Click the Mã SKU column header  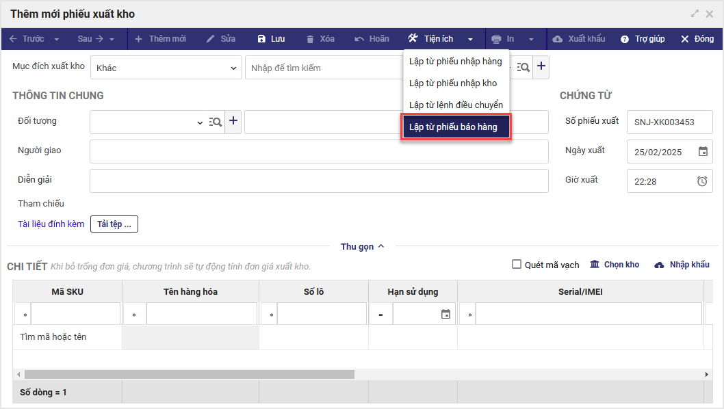[68, 292]
